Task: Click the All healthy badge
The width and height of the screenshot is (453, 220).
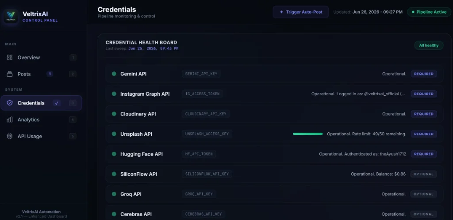Action: [429, 45]
